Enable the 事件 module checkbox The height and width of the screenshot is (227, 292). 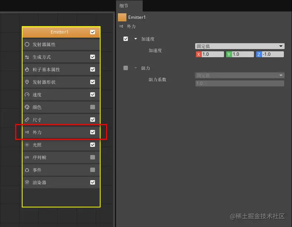92,170
